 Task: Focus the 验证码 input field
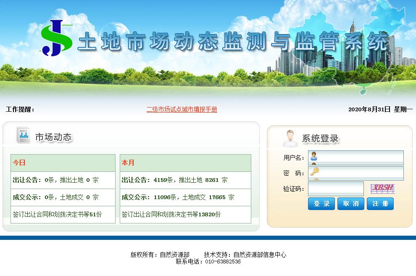tap(335, 189)
